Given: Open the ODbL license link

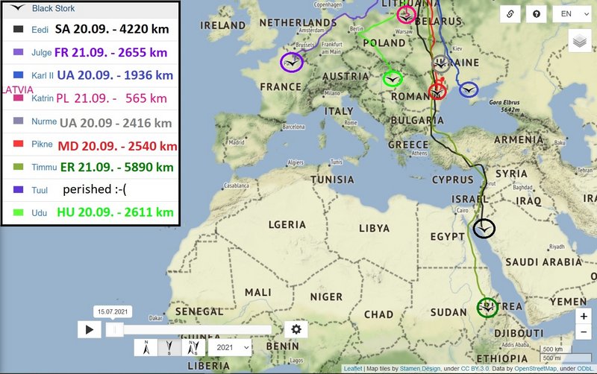Looking at the screenshot, I should click(585, 369).
